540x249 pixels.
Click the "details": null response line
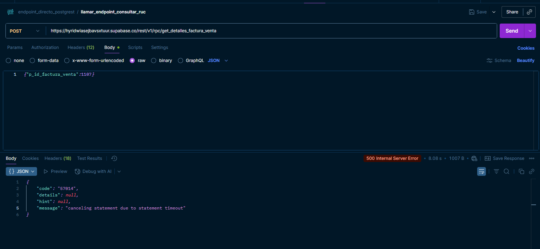click(x=57, y=195)
